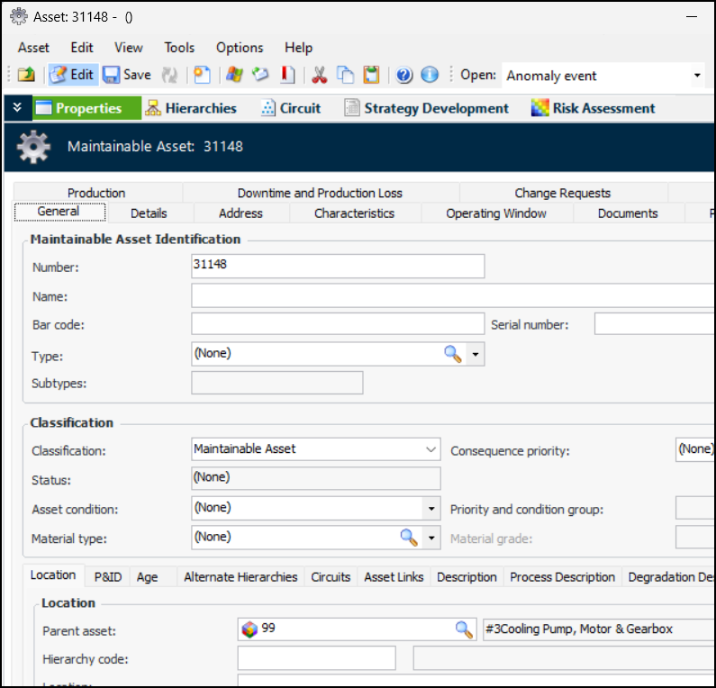The width and height of the screenshot is (716, 688).
Task: Collapse the navigation pane with double chevron
Action: [17, 108]
